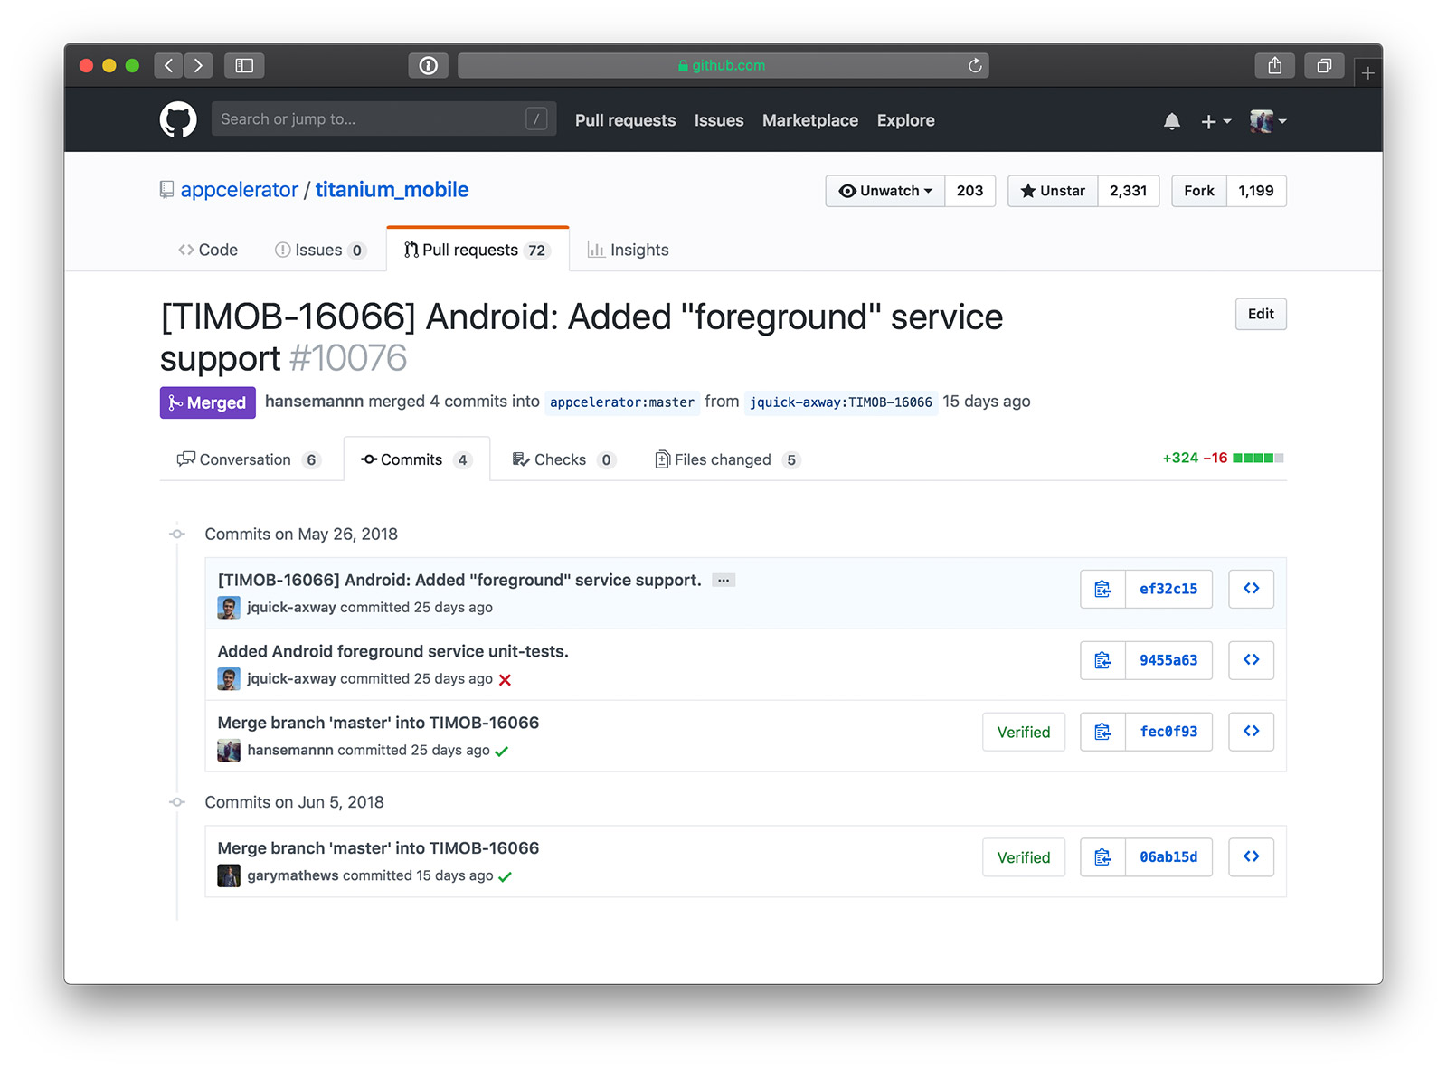Click Verified badge for 06ab15d
1447x1069 pixels.
pyautogui.click(x=1024, y=857)
